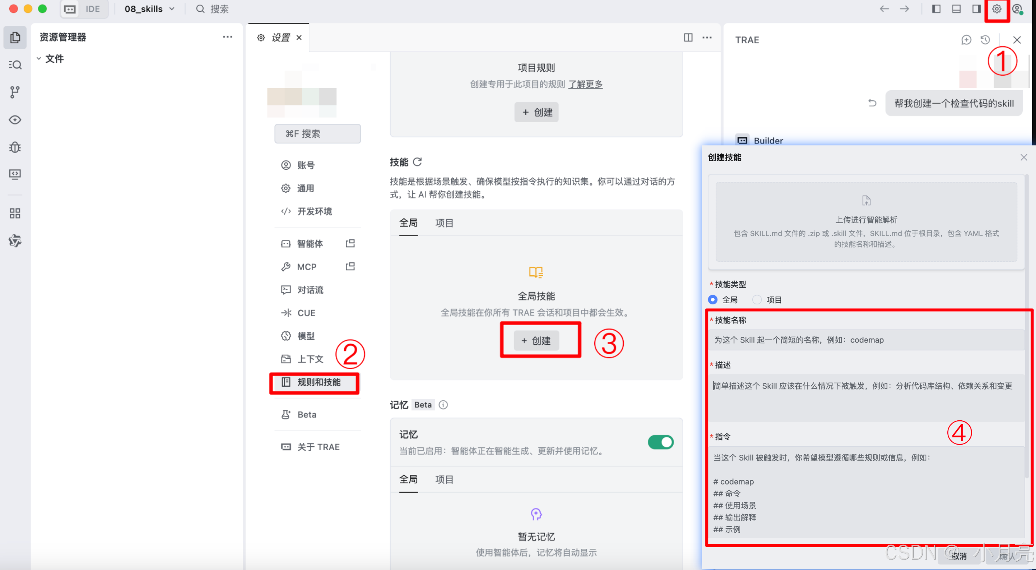Open the Extensions grid icon

[15, 213]
